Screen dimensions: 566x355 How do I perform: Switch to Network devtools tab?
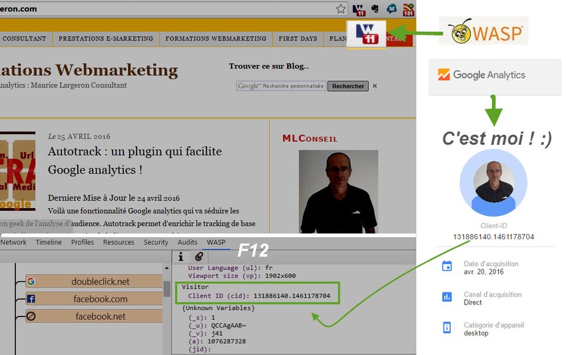coord(13,242)
